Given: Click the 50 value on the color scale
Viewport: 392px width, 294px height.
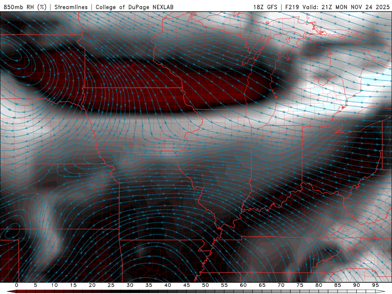Looking at the screenshot, I should 205,285.
